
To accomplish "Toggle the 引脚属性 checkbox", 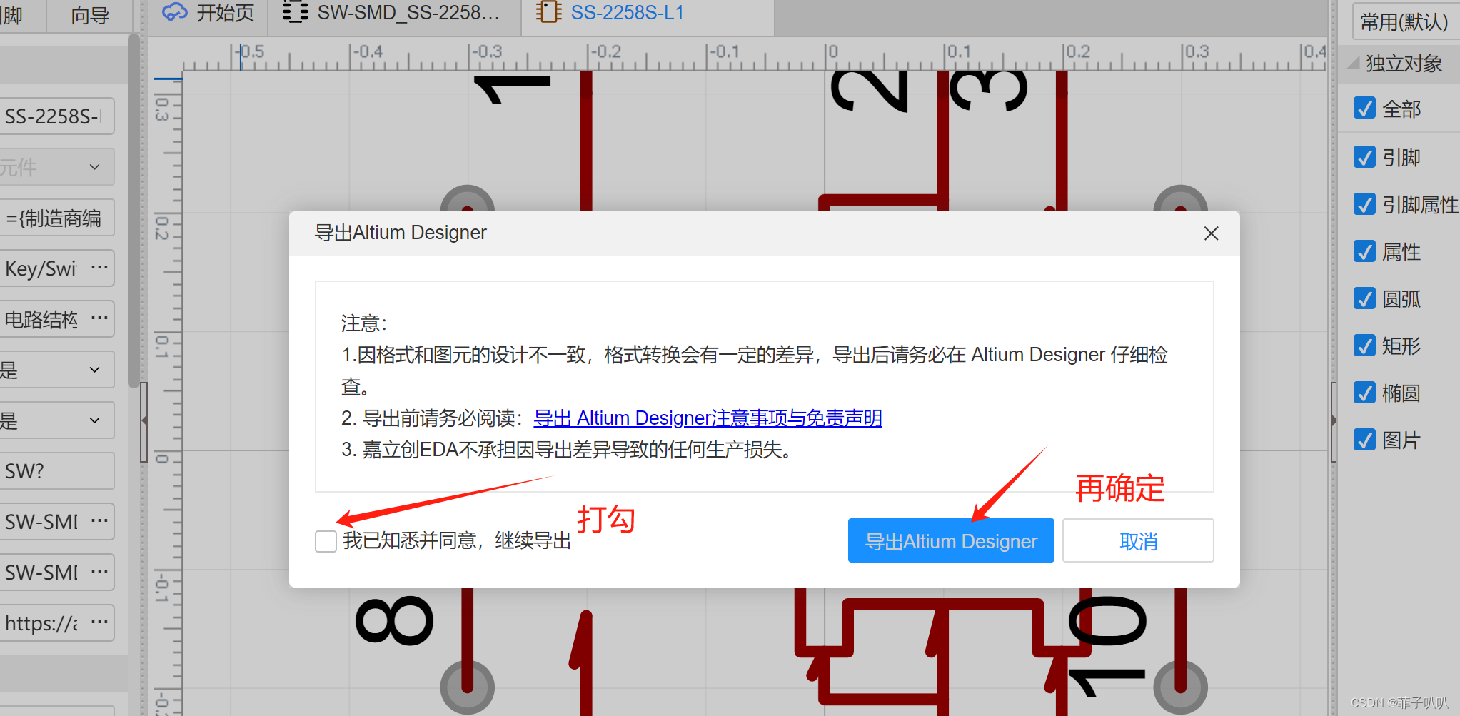I will pos(1364,204).
